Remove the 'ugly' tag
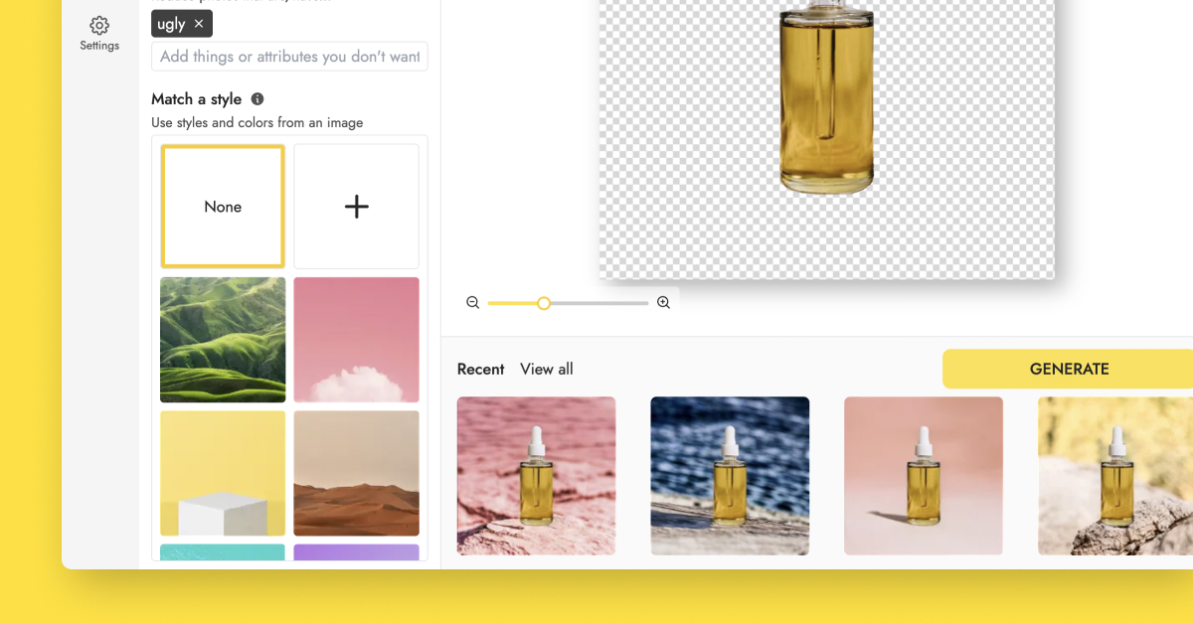Viewport: 1193px width, 624px height. point(199,24)
